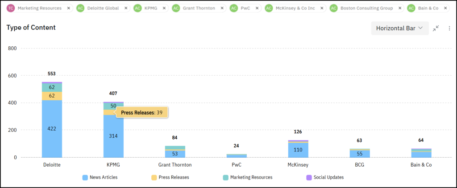The height and width of the screenshot is (188, 457).
Task: Toggle Social Updates legend swatch
Action: pyautogui.click(x=309, y=177)
